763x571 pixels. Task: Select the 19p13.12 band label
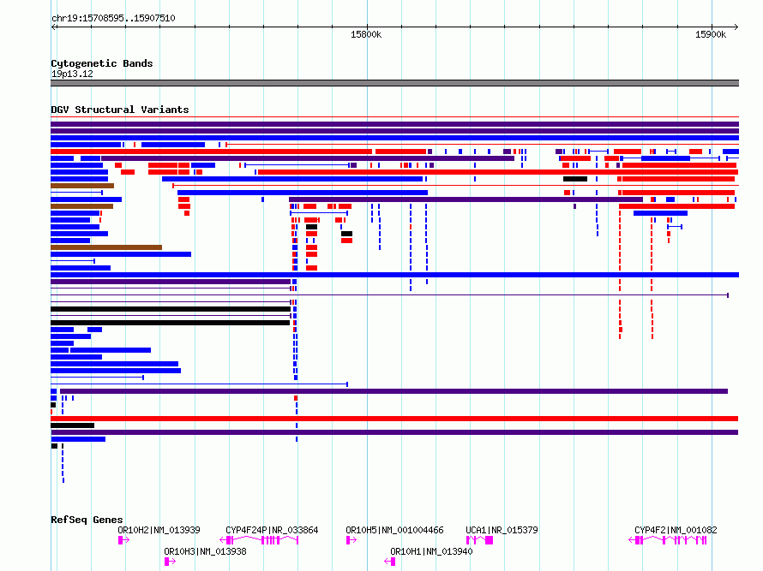(x=72, y=74)
